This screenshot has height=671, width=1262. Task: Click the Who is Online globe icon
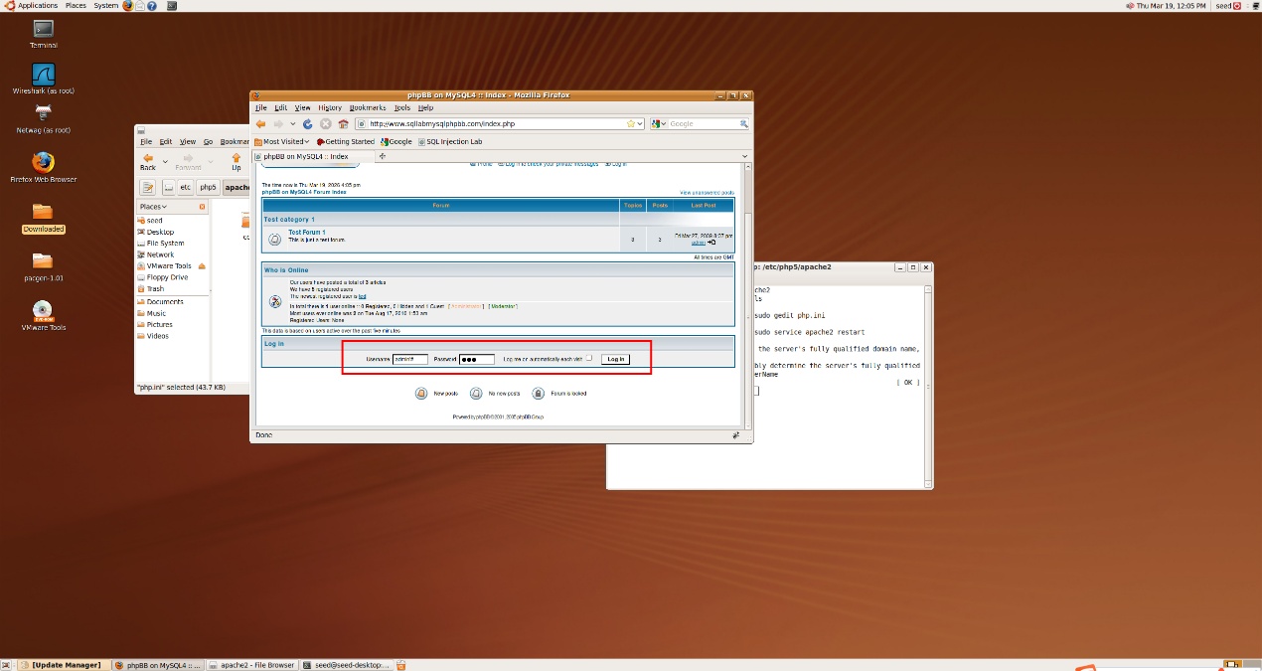(274, 301)
